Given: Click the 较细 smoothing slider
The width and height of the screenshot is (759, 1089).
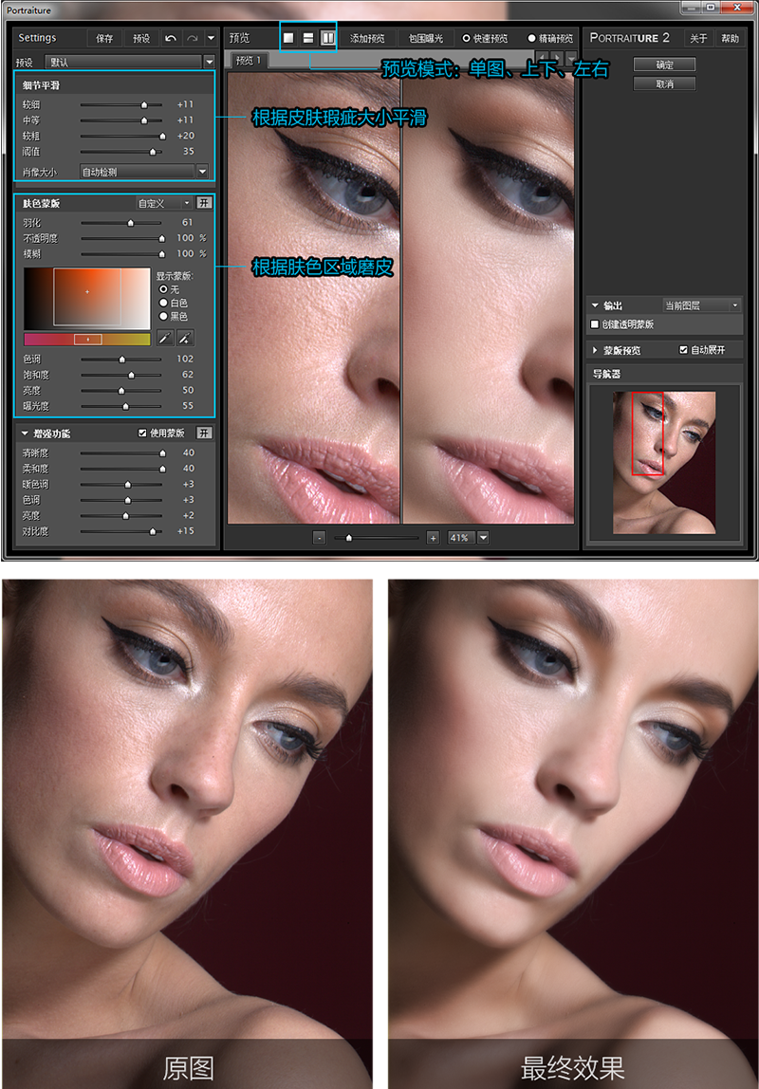Looking at the screenshot, I should pos(121,105).
